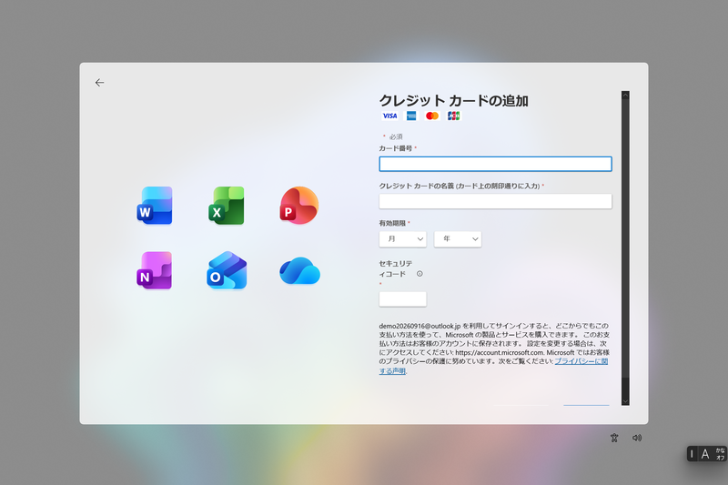Viewport: 728px width, 485px height.
Task: Click the かな オフ IME indicator
Action: (x=720, y=454)
